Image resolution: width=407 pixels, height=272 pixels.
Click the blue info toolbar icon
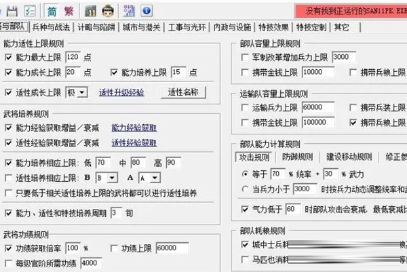(x=147, y=11)
